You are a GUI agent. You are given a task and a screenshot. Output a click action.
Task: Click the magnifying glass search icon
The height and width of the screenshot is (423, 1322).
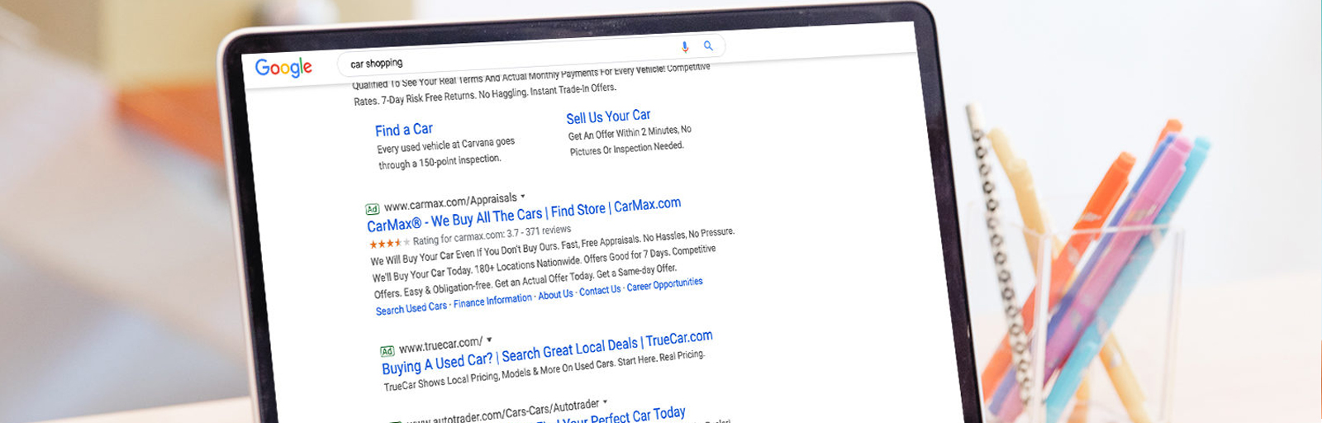(x=708, y=45)
